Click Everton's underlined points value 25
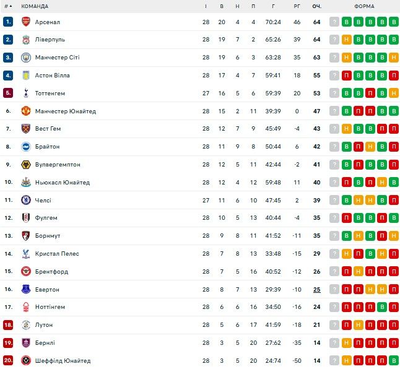Image resolution: width=400 pixels, height=369 pixels. (316, 289)
